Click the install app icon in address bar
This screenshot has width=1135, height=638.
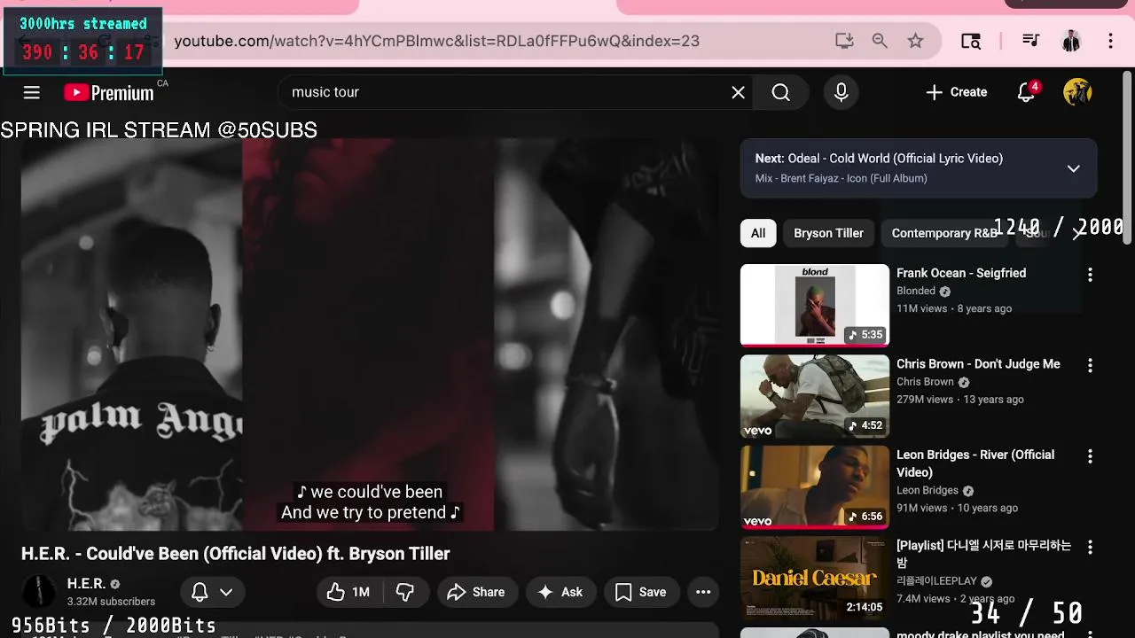click(844, 41)
